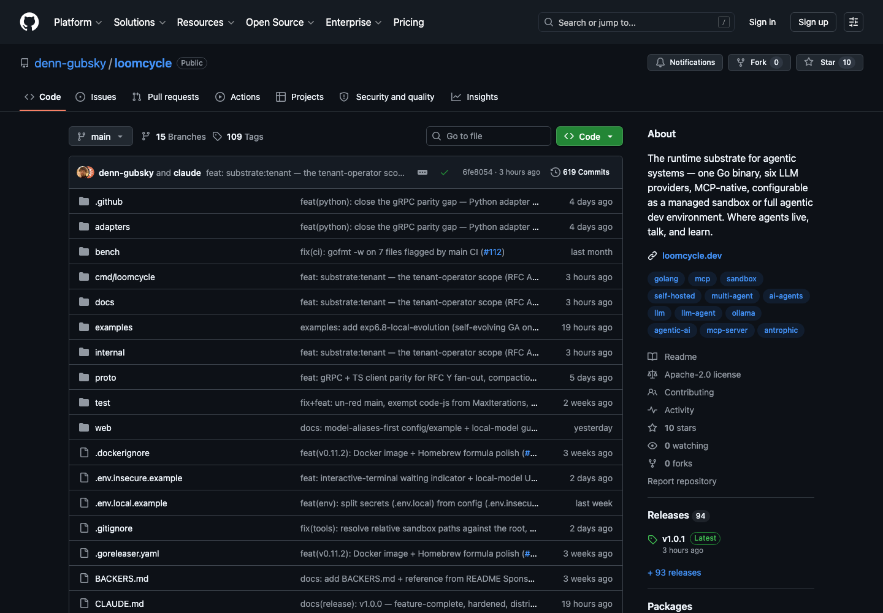Click the Notifications button
The image size is (883, 613).
[685, 63]
